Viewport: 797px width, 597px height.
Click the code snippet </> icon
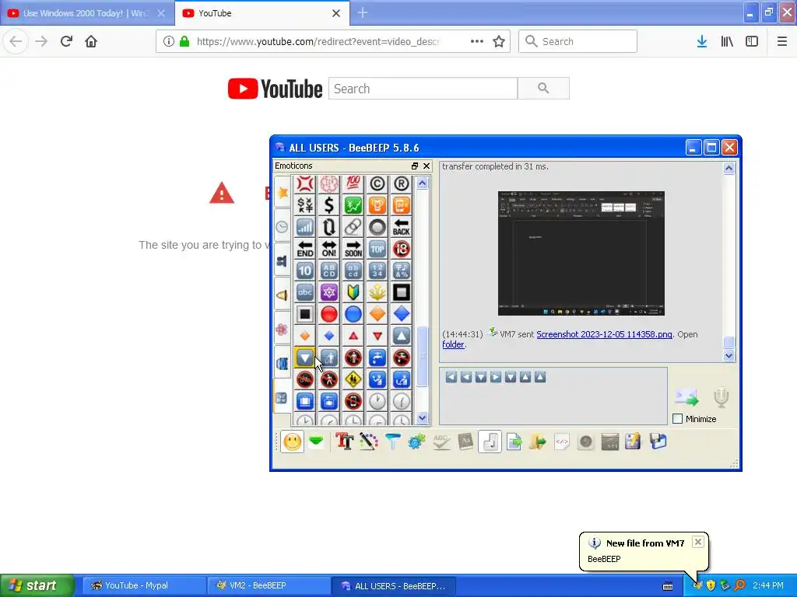click(562, 442)
